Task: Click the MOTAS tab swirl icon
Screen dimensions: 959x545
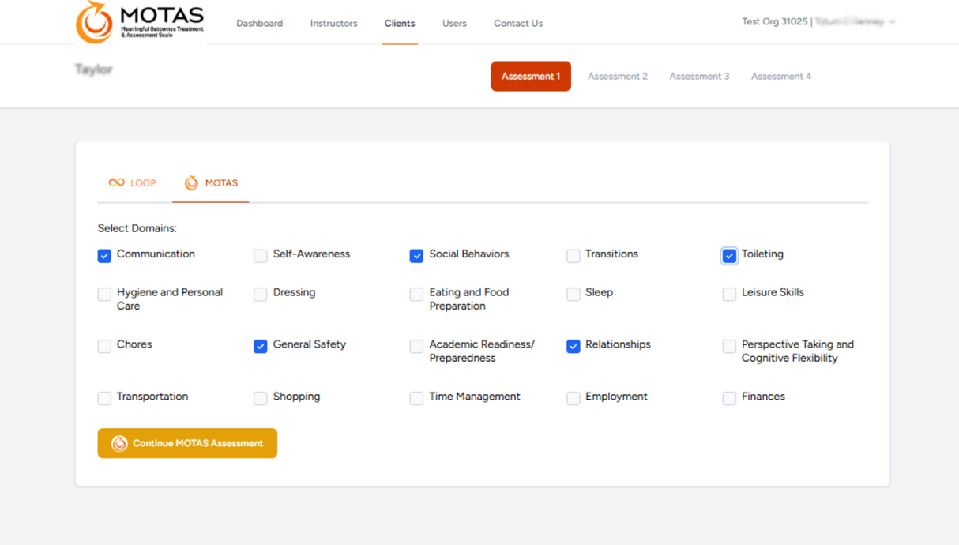Action: tap(191, 183)
